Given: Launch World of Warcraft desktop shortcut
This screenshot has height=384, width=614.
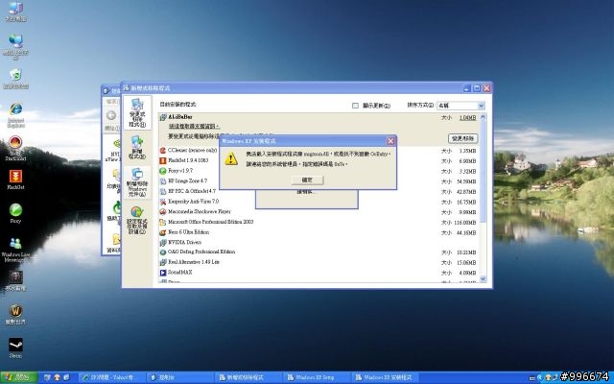Looking at the screenshot, I should tap(15, 314).
